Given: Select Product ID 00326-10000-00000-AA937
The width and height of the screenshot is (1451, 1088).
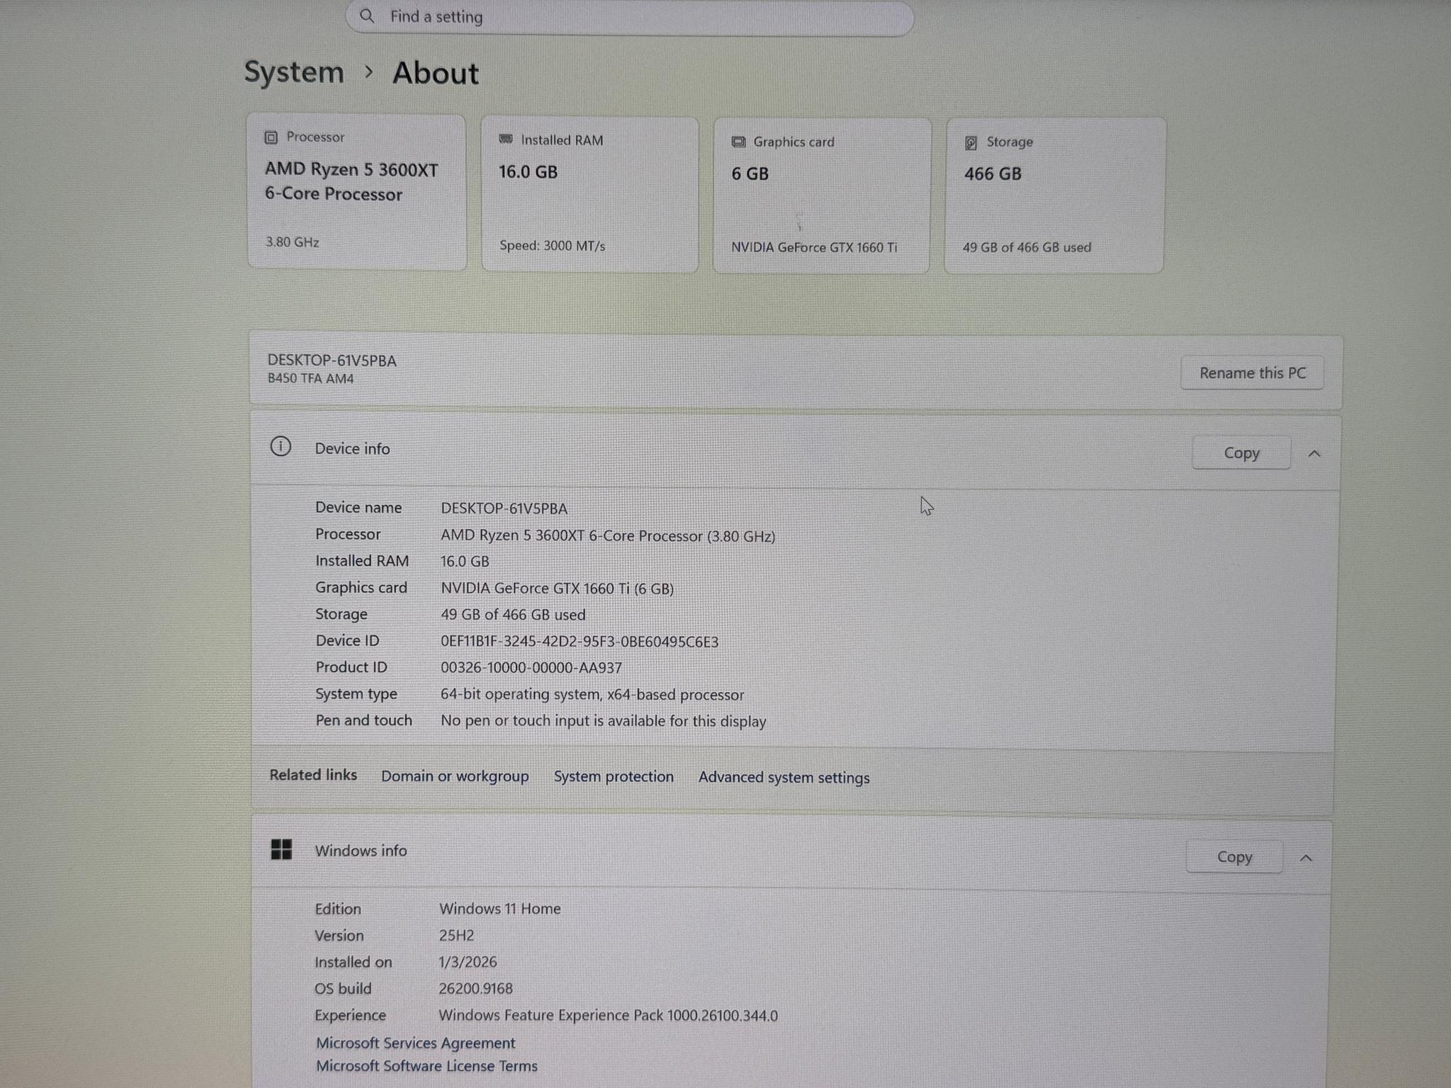Looking at the screenshot, I should (531, 667).
